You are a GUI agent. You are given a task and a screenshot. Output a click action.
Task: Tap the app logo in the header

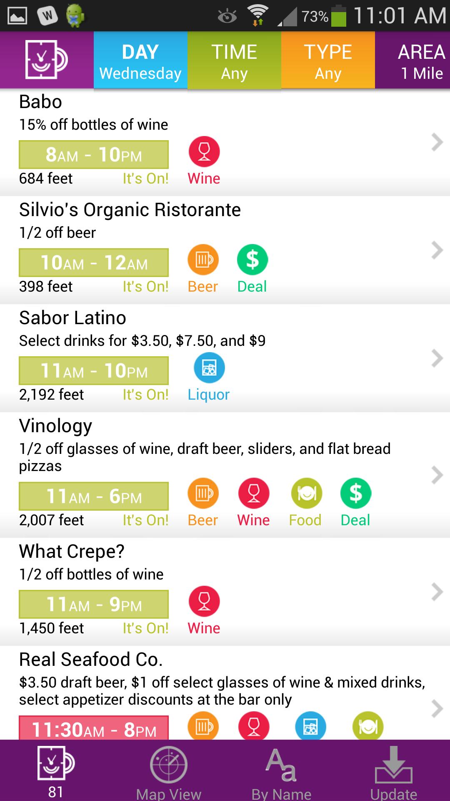coord(46,60)
